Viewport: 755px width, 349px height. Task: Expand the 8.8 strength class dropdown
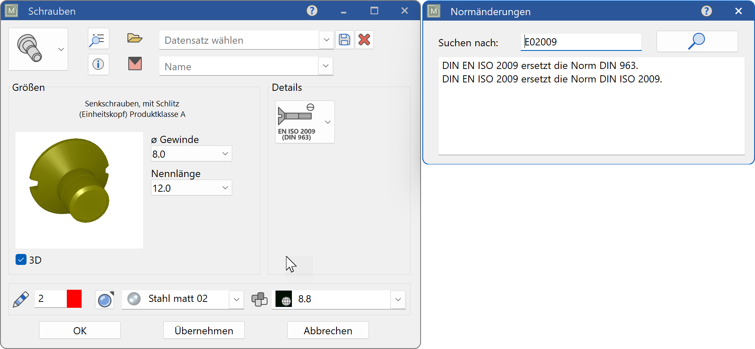coord(398,299)
